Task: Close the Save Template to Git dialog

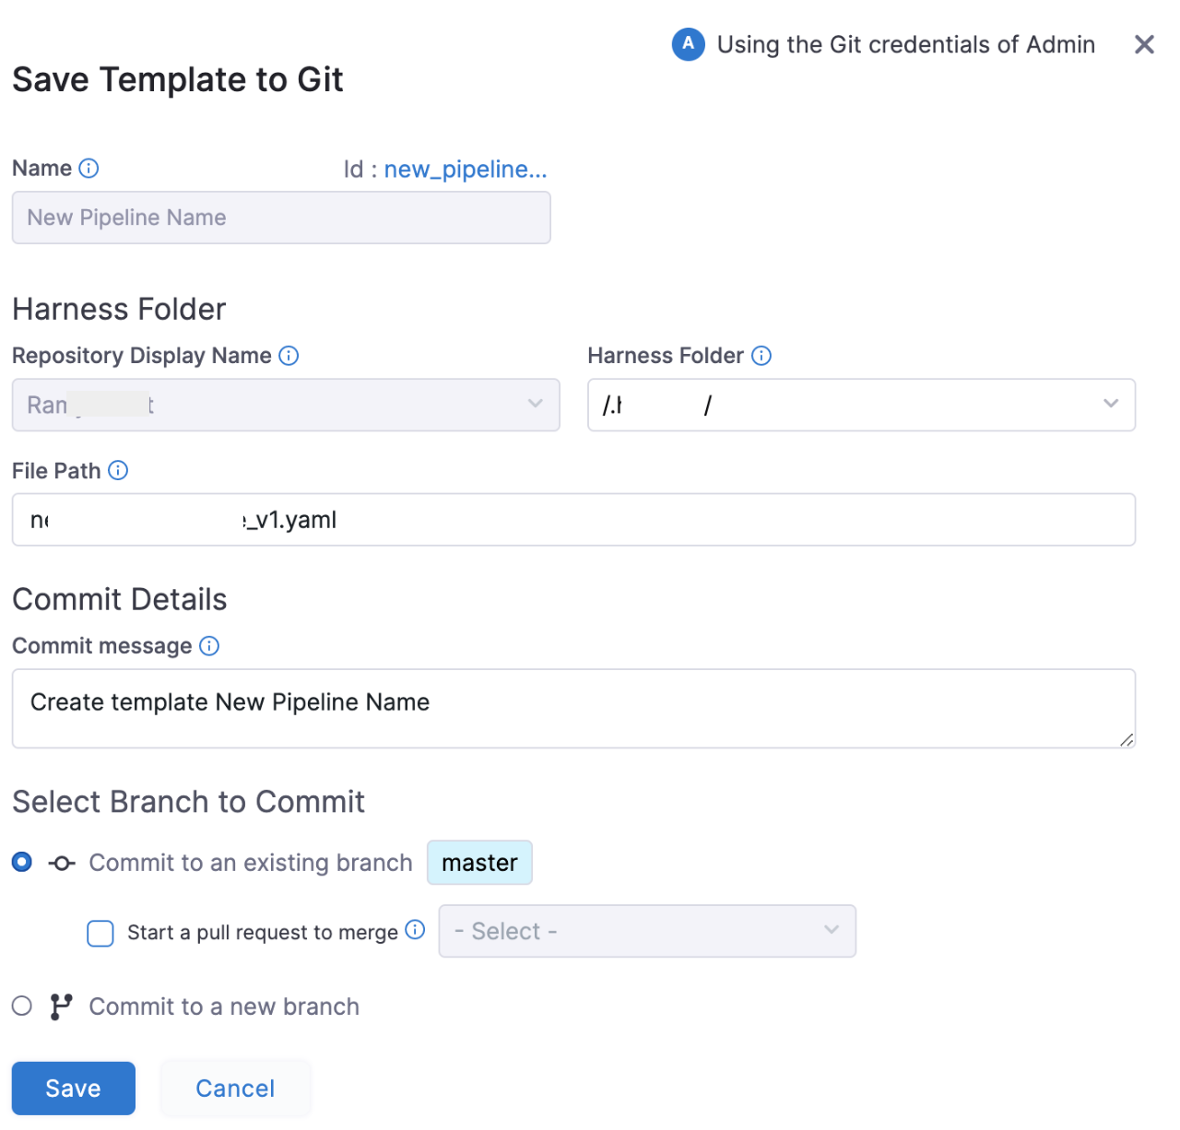Action: tap(1144, 44)
